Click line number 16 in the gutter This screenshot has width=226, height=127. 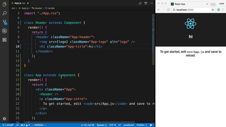click(17, 75)
